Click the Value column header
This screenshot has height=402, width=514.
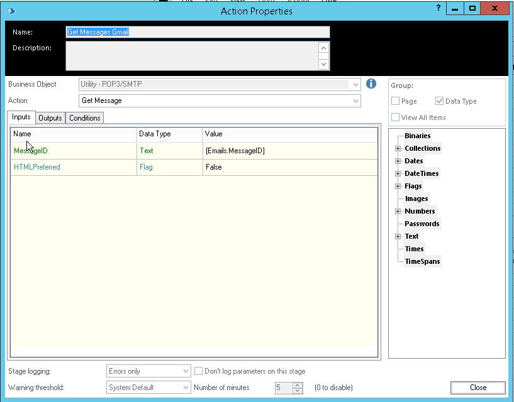(290, 134)
